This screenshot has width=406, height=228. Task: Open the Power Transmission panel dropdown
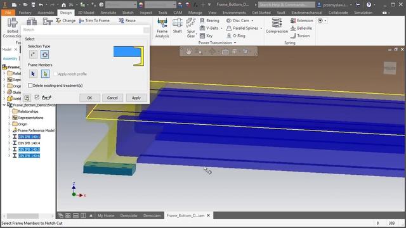tap(235, 42)
